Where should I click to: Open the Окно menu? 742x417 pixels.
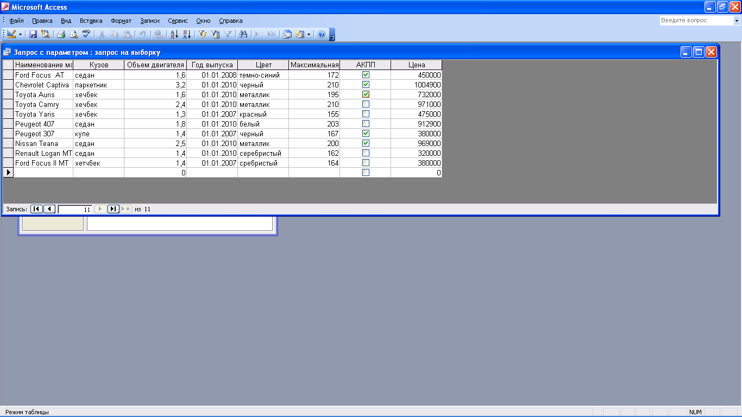[203, 21]
